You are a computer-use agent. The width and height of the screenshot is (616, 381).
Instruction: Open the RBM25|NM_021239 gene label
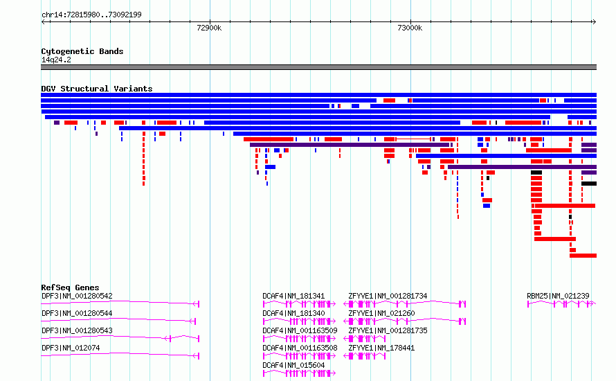(x=558, y=296)
